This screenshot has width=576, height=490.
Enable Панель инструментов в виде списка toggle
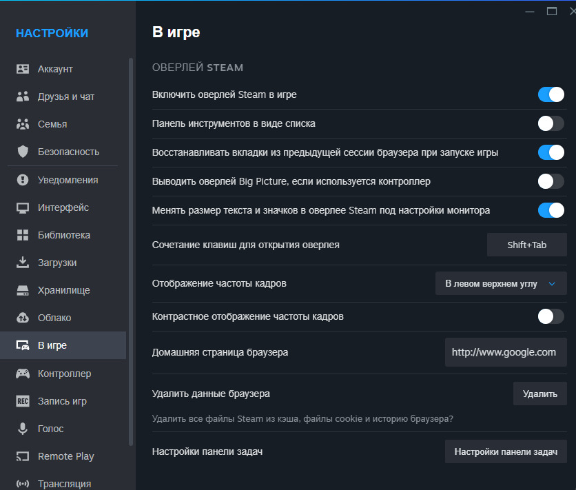[x=551, y=123]
